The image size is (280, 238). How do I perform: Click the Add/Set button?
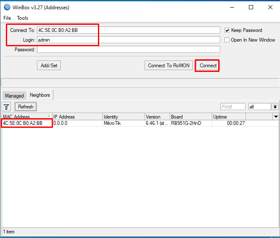tap(49, 66)
